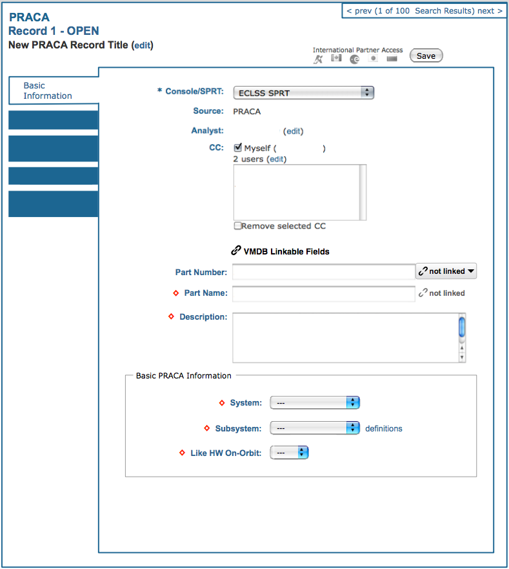
Task: Toggle Japan flag partner access icon
Action: 373,58
